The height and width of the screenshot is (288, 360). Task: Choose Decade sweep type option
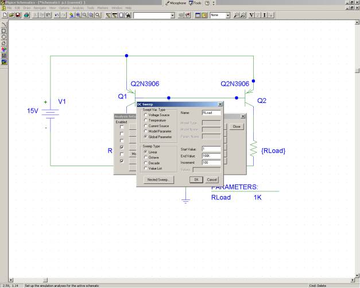[x=145, y=163]
